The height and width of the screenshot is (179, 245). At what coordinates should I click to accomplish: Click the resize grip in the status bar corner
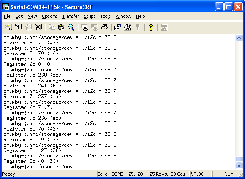pos(240,174)
